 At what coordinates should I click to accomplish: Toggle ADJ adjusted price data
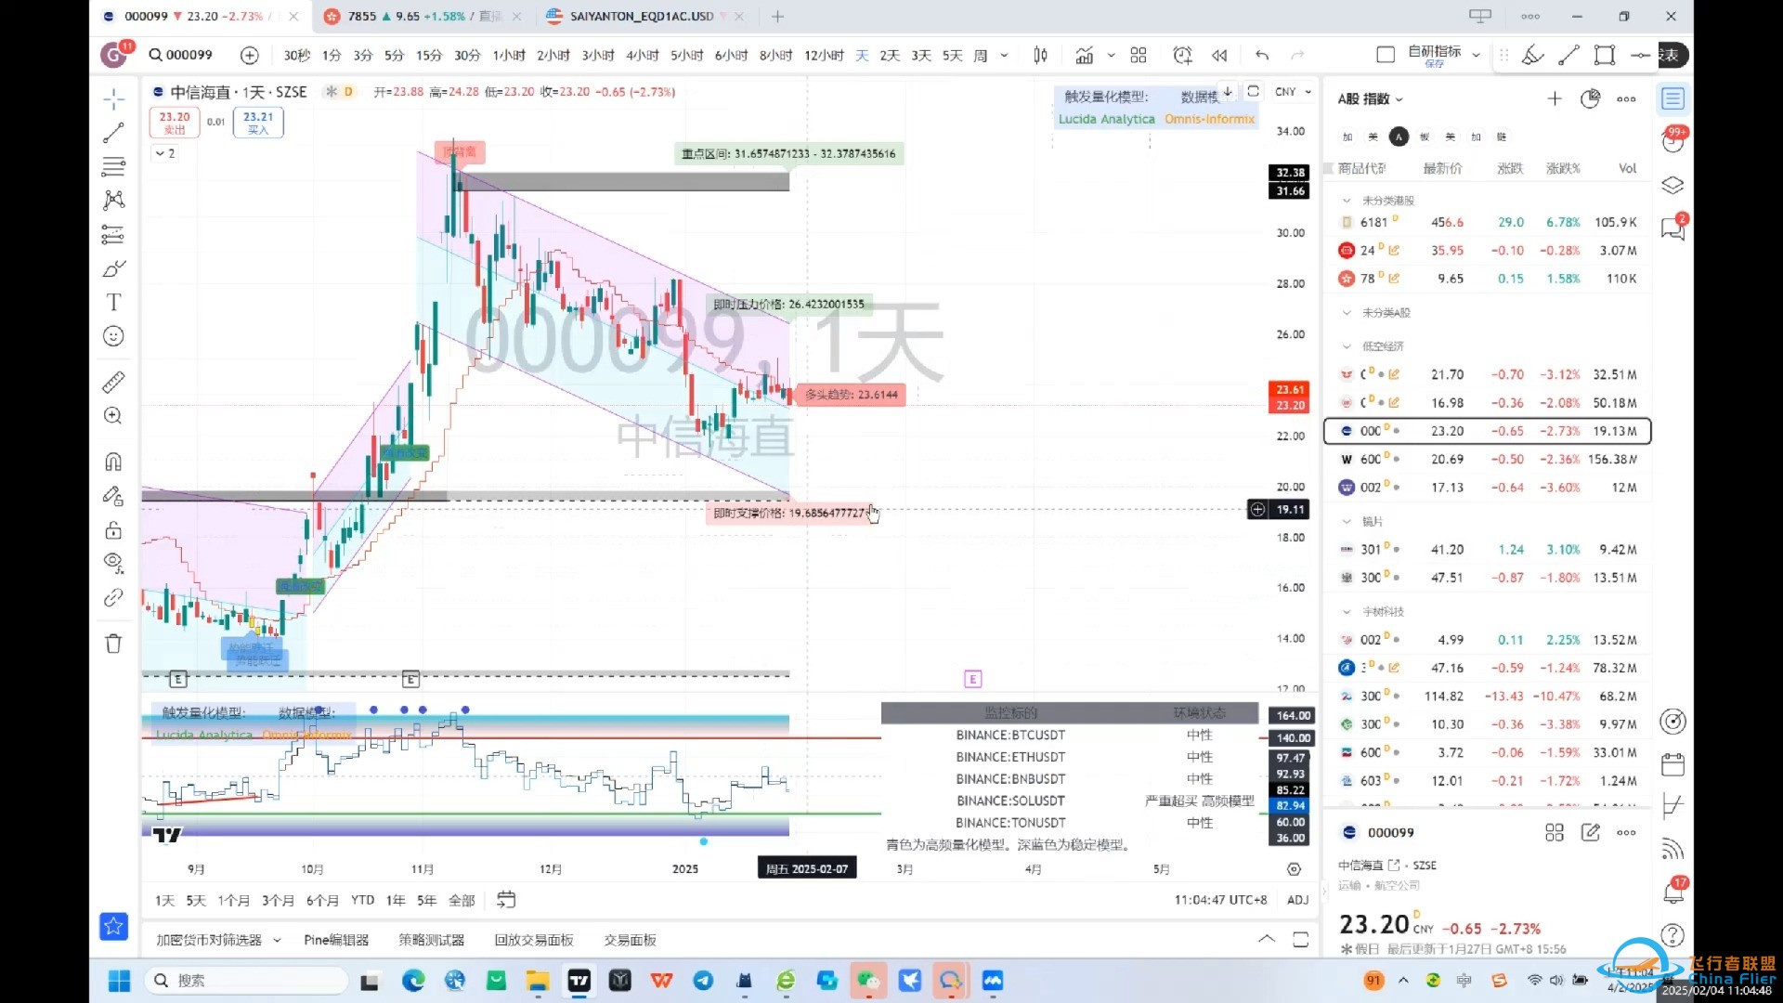click(1297, 900)
